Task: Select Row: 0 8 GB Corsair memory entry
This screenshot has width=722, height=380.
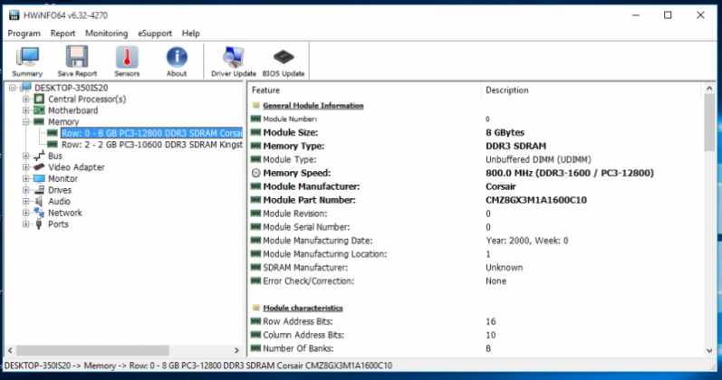Action: pyautogui.click(x=151, y=133)
